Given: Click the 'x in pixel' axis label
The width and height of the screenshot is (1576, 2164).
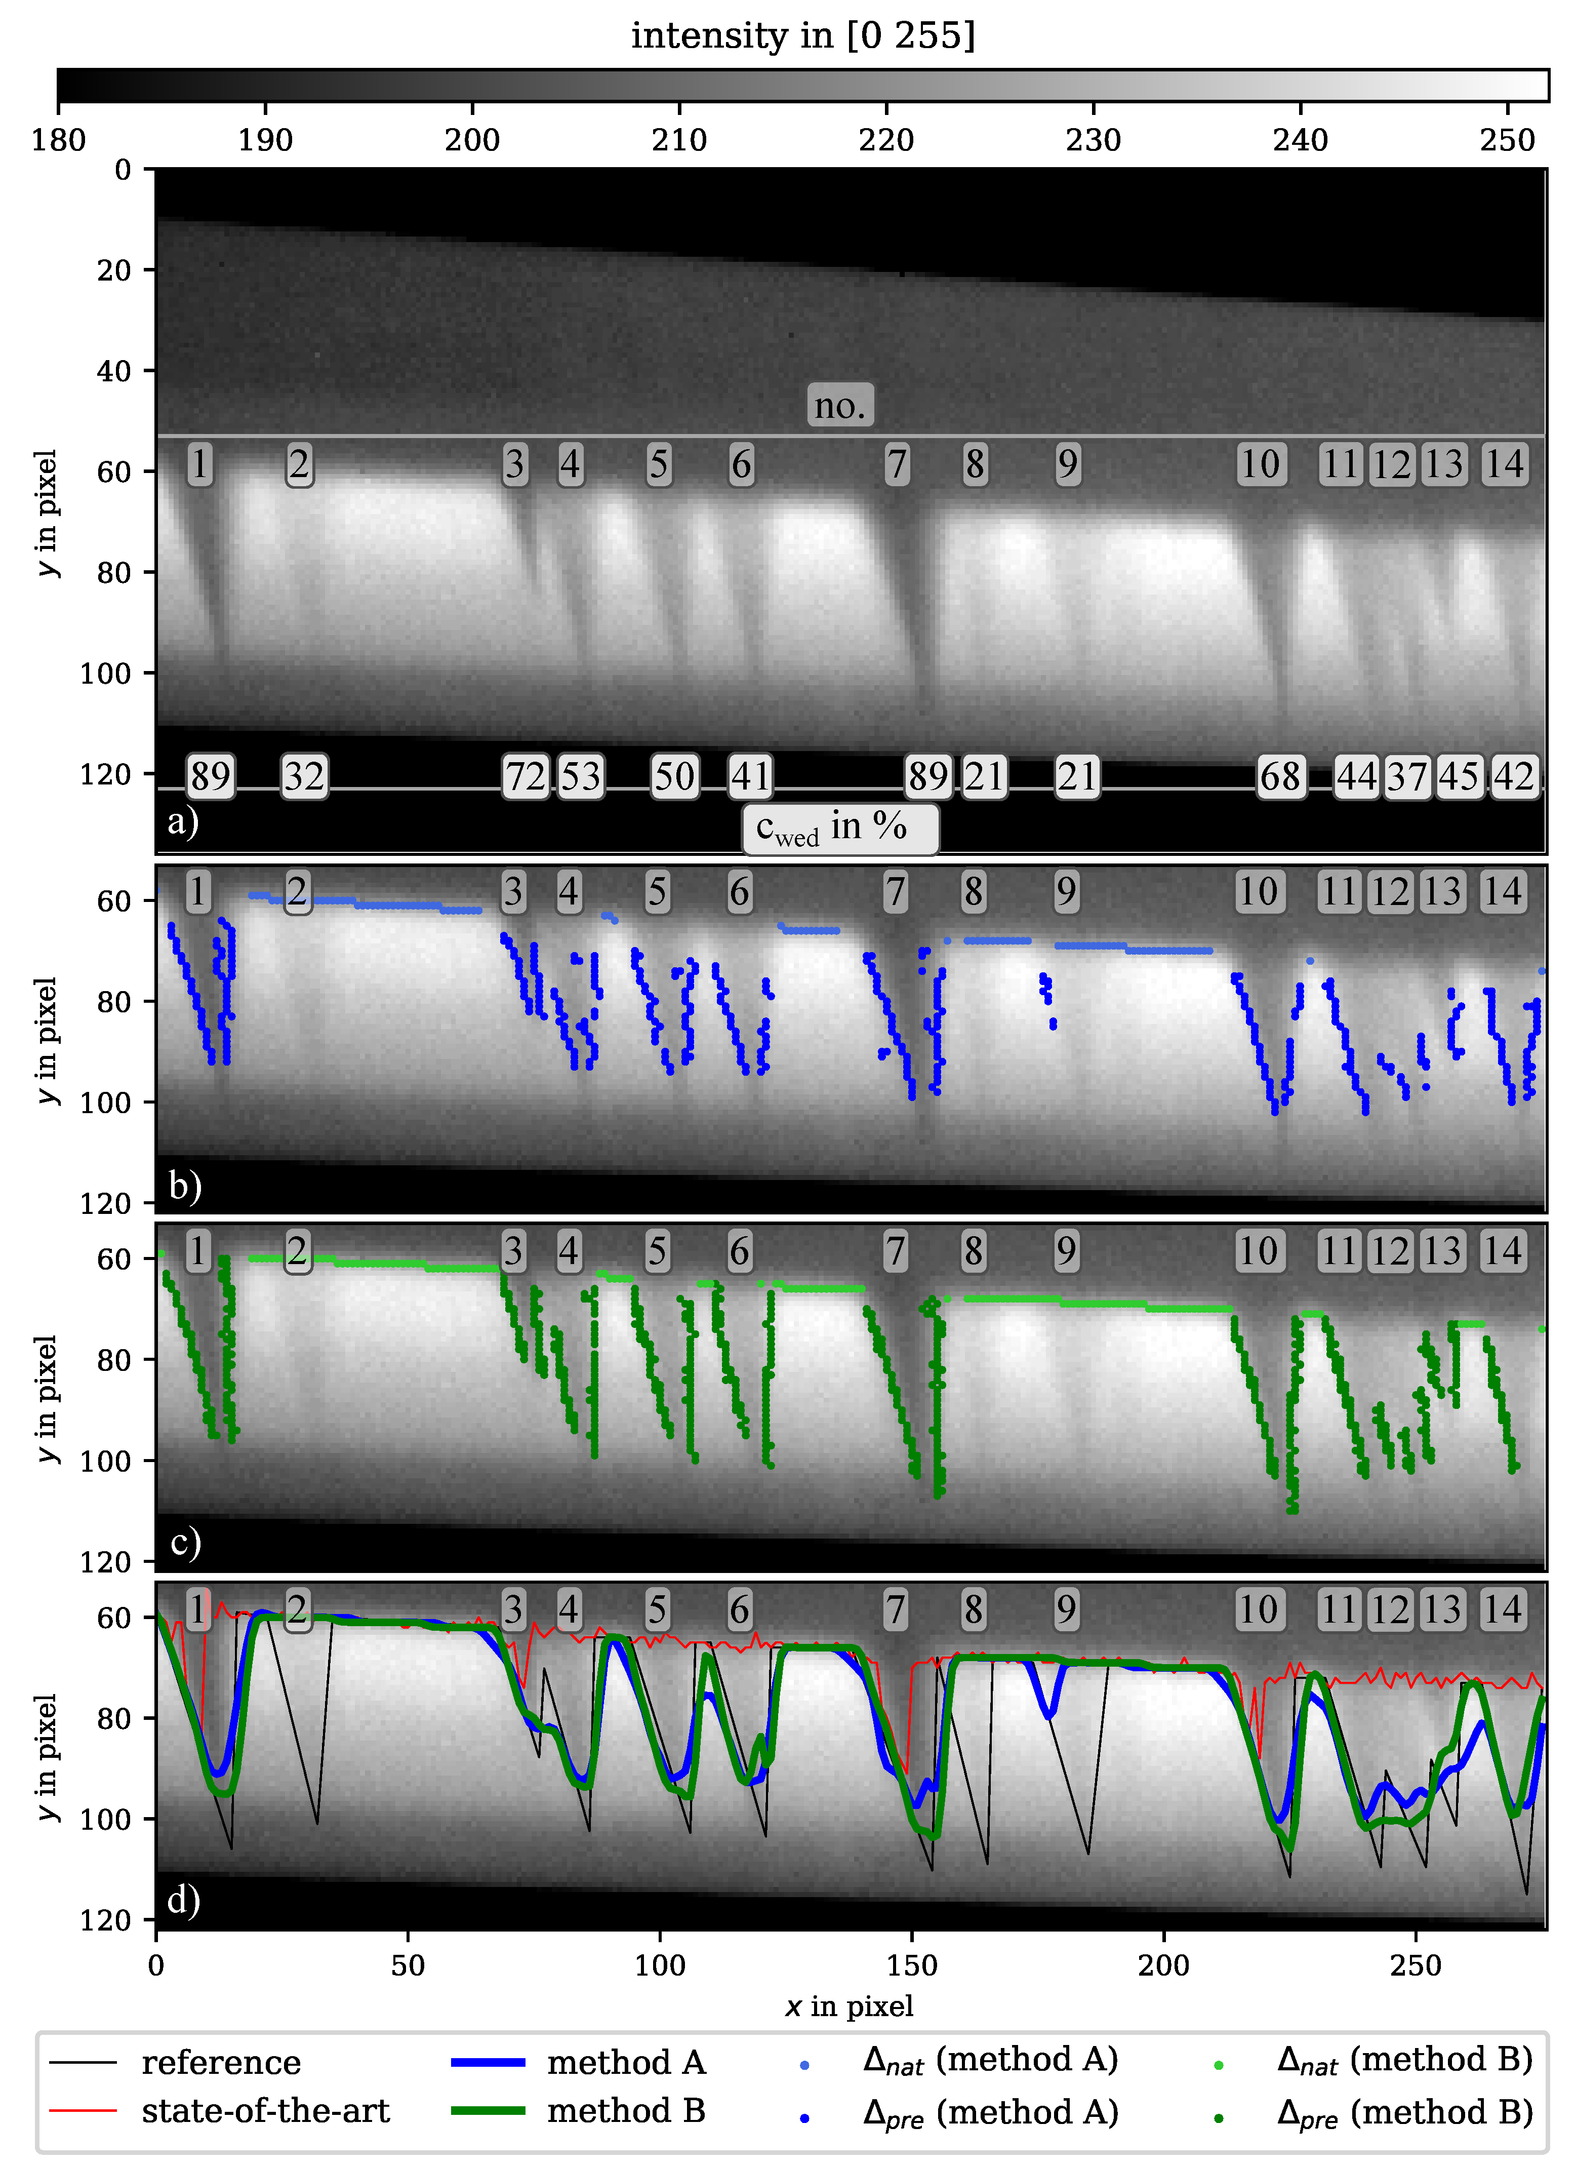Looking at the screenshot, I should tap(849, 2006).
